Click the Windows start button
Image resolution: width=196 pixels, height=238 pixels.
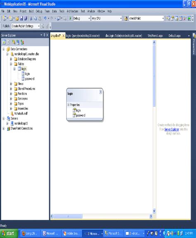(x=9, y=233)
